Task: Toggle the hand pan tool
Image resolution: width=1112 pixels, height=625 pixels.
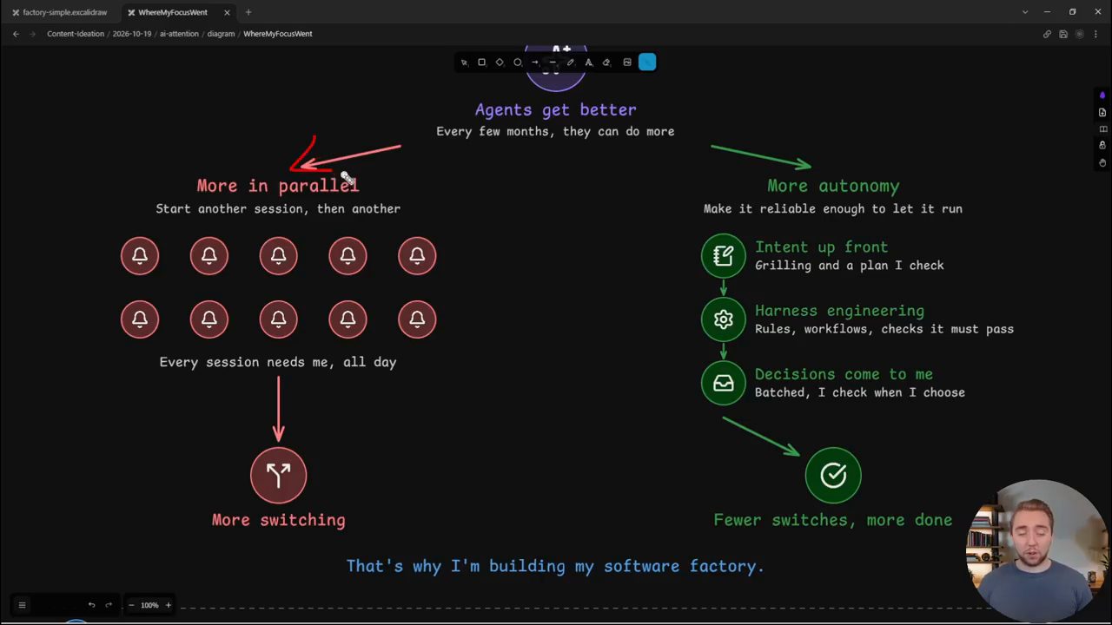Action: pyautogui.click(x=1102, y=162)
